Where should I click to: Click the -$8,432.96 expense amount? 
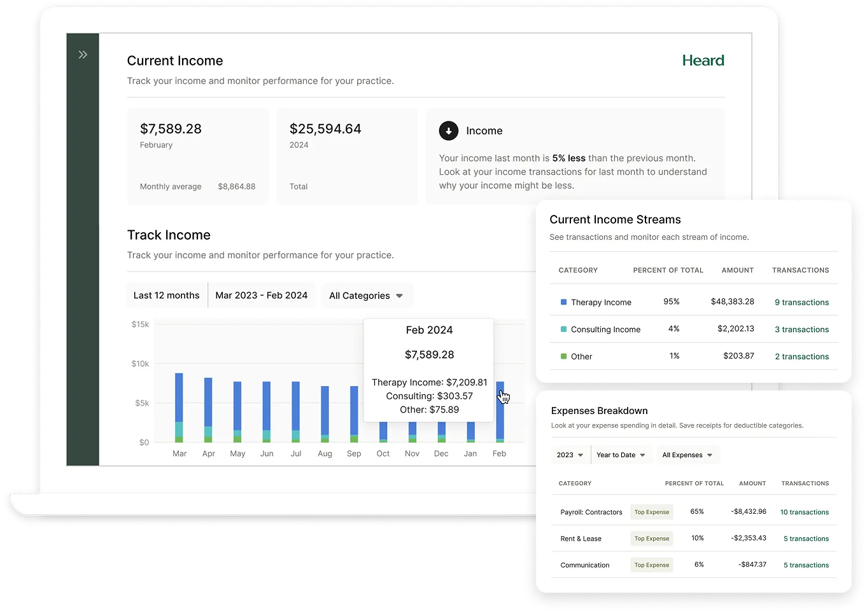749,511
